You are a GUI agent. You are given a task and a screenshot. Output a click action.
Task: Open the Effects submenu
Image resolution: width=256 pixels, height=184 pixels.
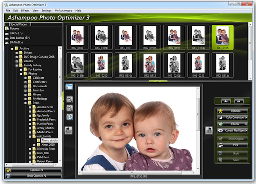click(x=233, y=124)
